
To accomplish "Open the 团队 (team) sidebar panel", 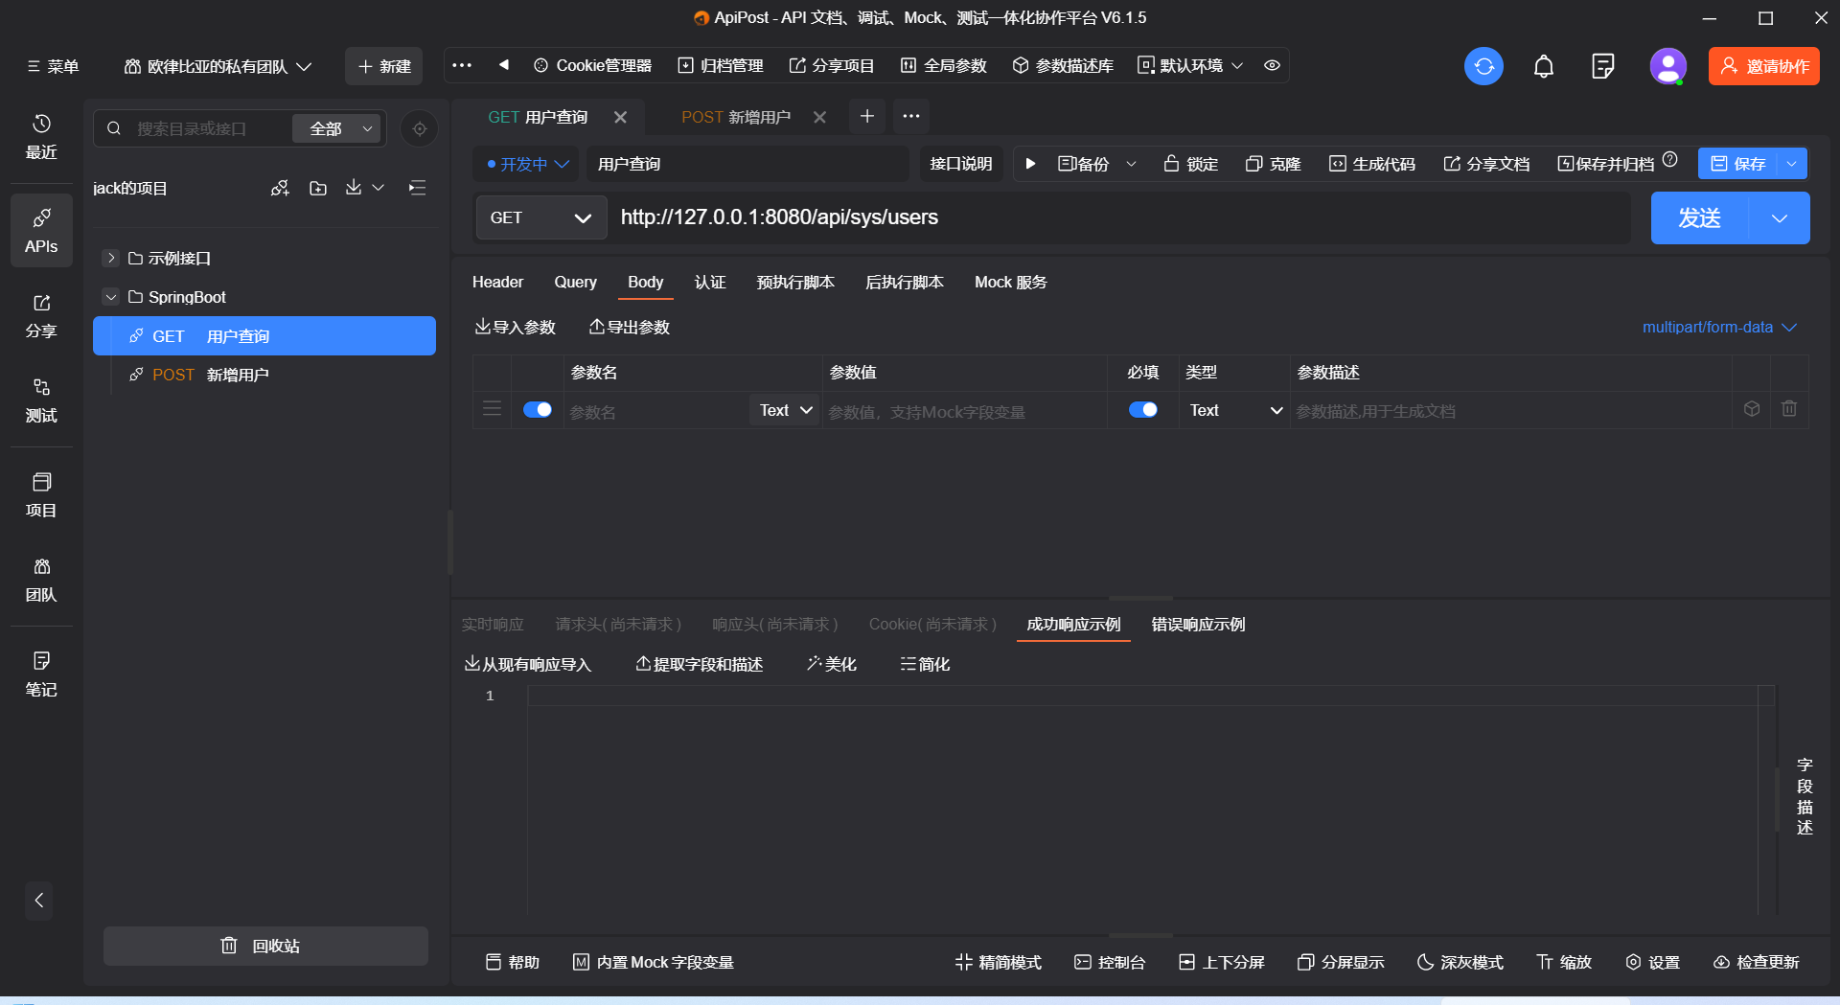I will coord(41,580).
